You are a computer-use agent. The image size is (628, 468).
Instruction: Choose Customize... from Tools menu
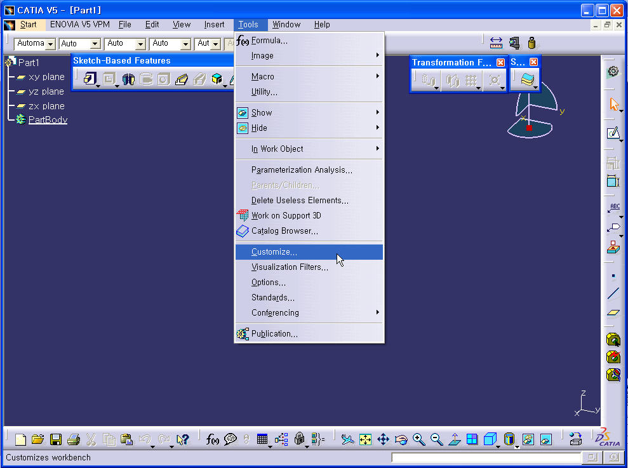click(274, 252)
